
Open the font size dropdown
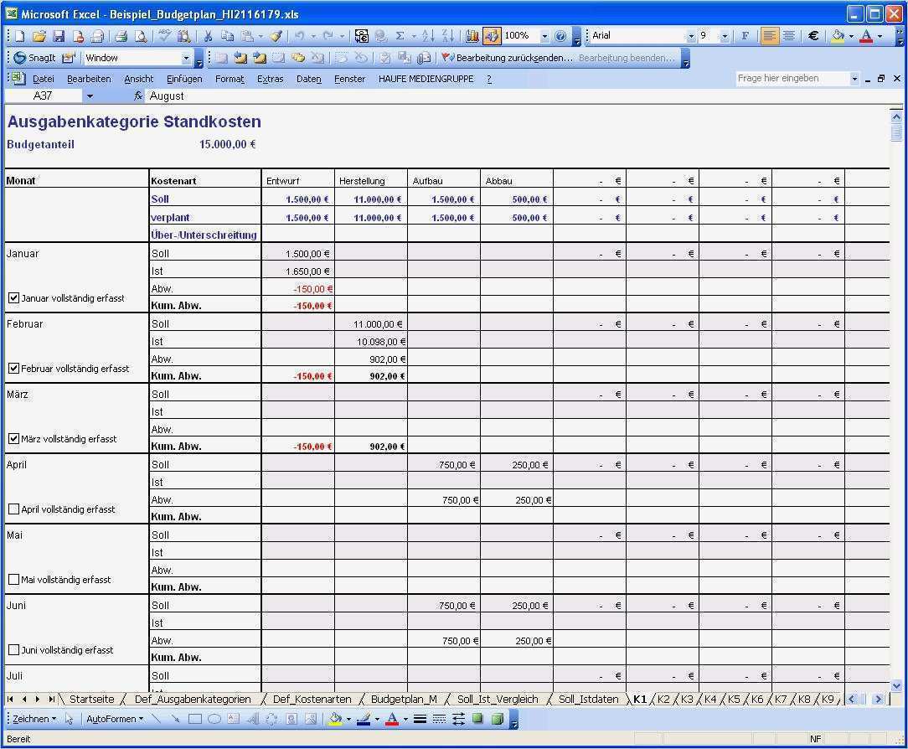(x=725, y=36)
